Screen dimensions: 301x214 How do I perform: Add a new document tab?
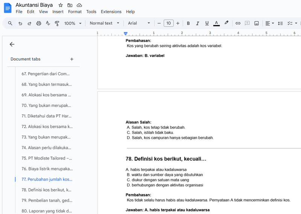click(72, 59)
